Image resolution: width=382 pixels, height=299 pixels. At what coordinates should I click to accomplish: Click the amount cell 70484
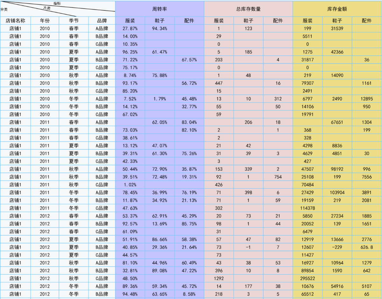[x=308, y=185]
